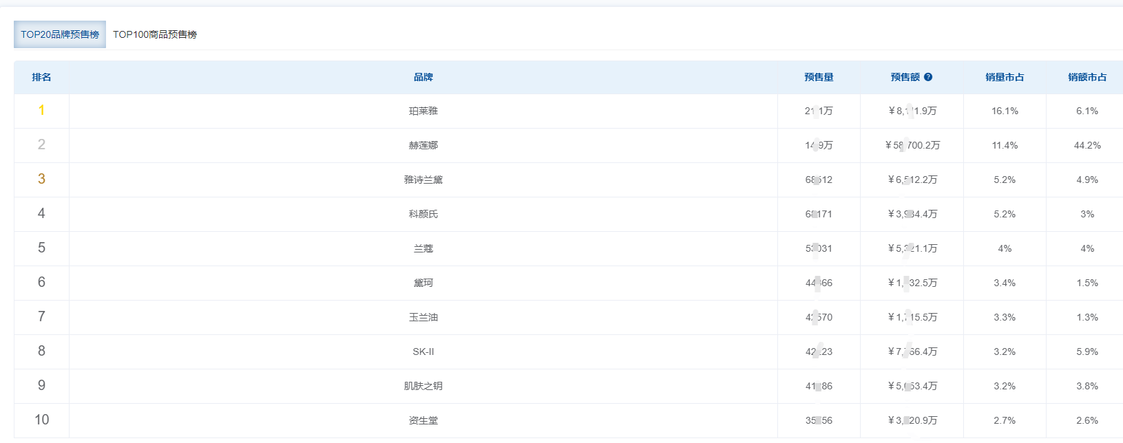Click rank number 5 for 兰蔻
1123x443 pixels.
(41, 248)
